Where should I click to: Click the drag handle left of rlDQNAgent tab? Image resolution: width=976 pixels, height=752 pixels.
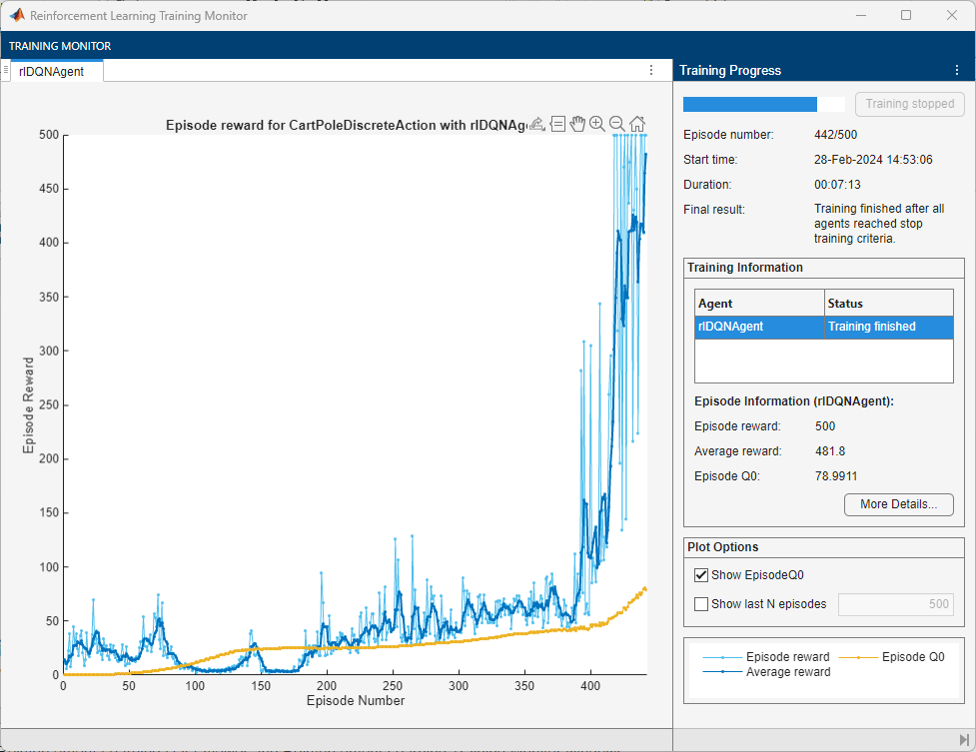(x=6, y=71)
